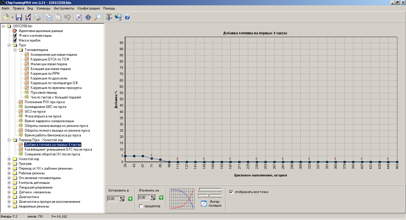This screenshot has height=220, width=406.
Task: Collapse the I201CO58.bin root node
Action: tap(3, 26)
